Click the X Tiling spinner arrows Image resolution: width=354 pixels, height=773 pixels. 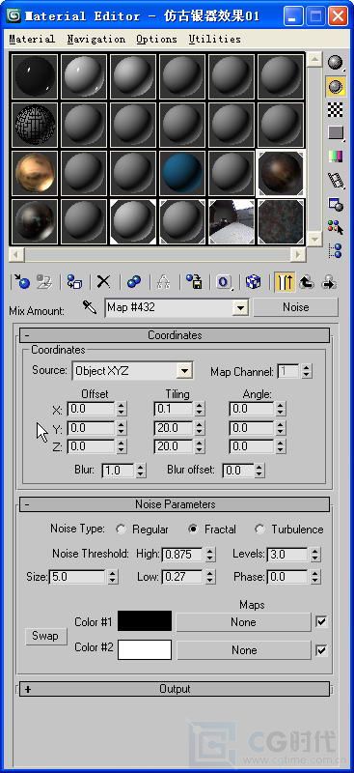pyautogui.click(x=199, y=409)
